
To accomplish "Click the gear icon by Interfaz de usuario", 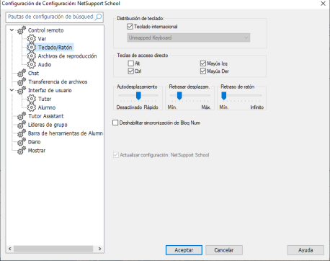I will [x=22, y=90].
